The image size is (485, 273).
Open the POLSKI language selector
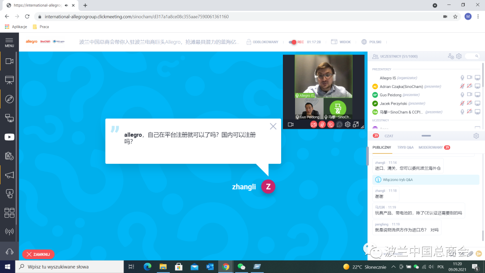pos(371,42)
